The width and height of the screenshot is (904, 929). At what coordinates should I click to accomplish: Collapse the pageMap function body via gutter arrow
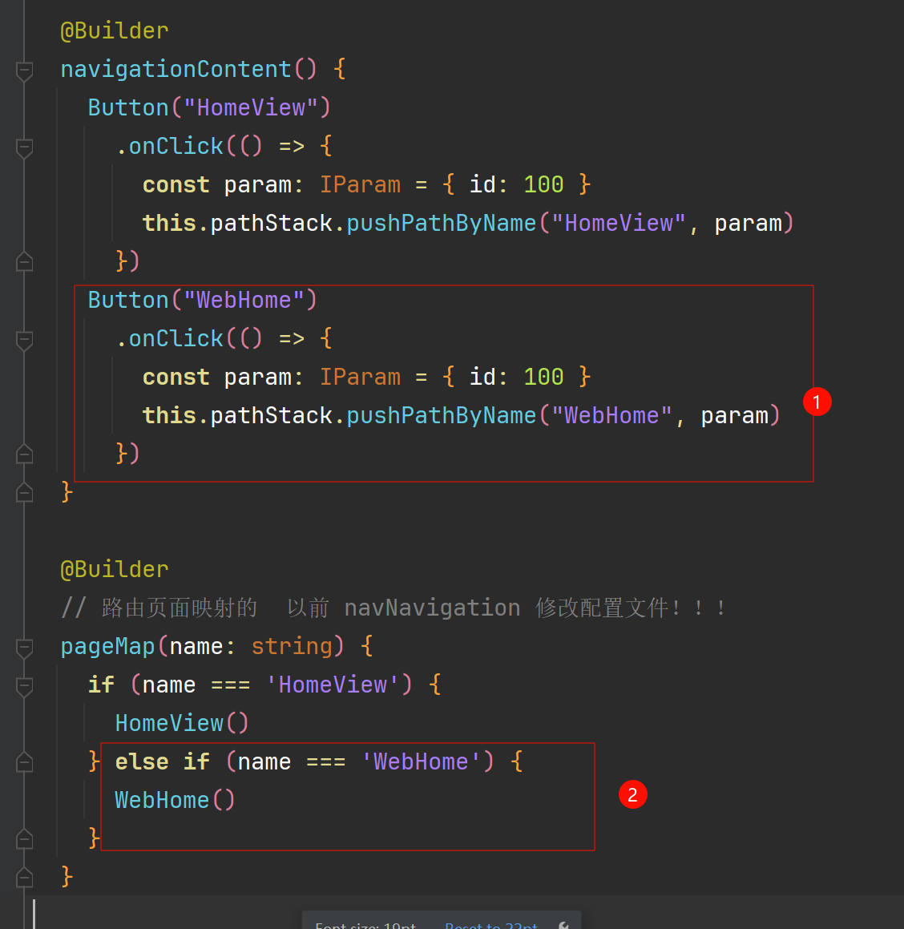point(24,646)
